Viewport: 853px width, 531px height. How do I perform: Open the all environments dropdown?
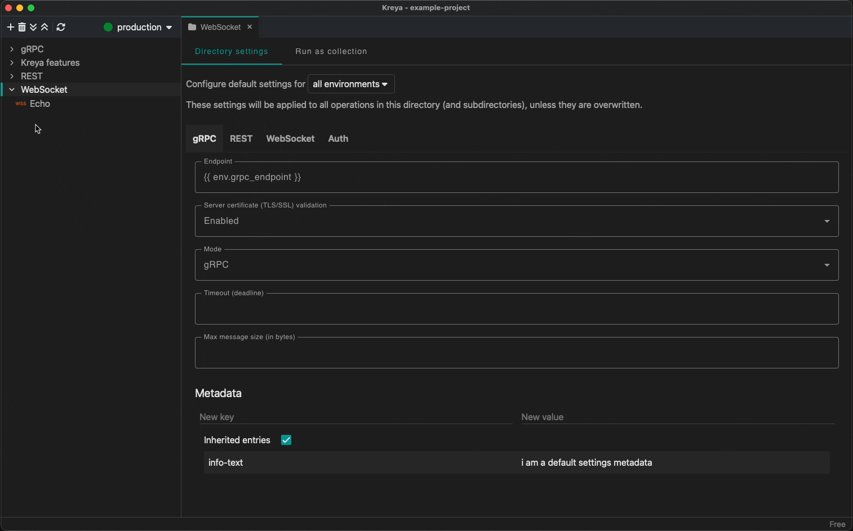point(350,84)
